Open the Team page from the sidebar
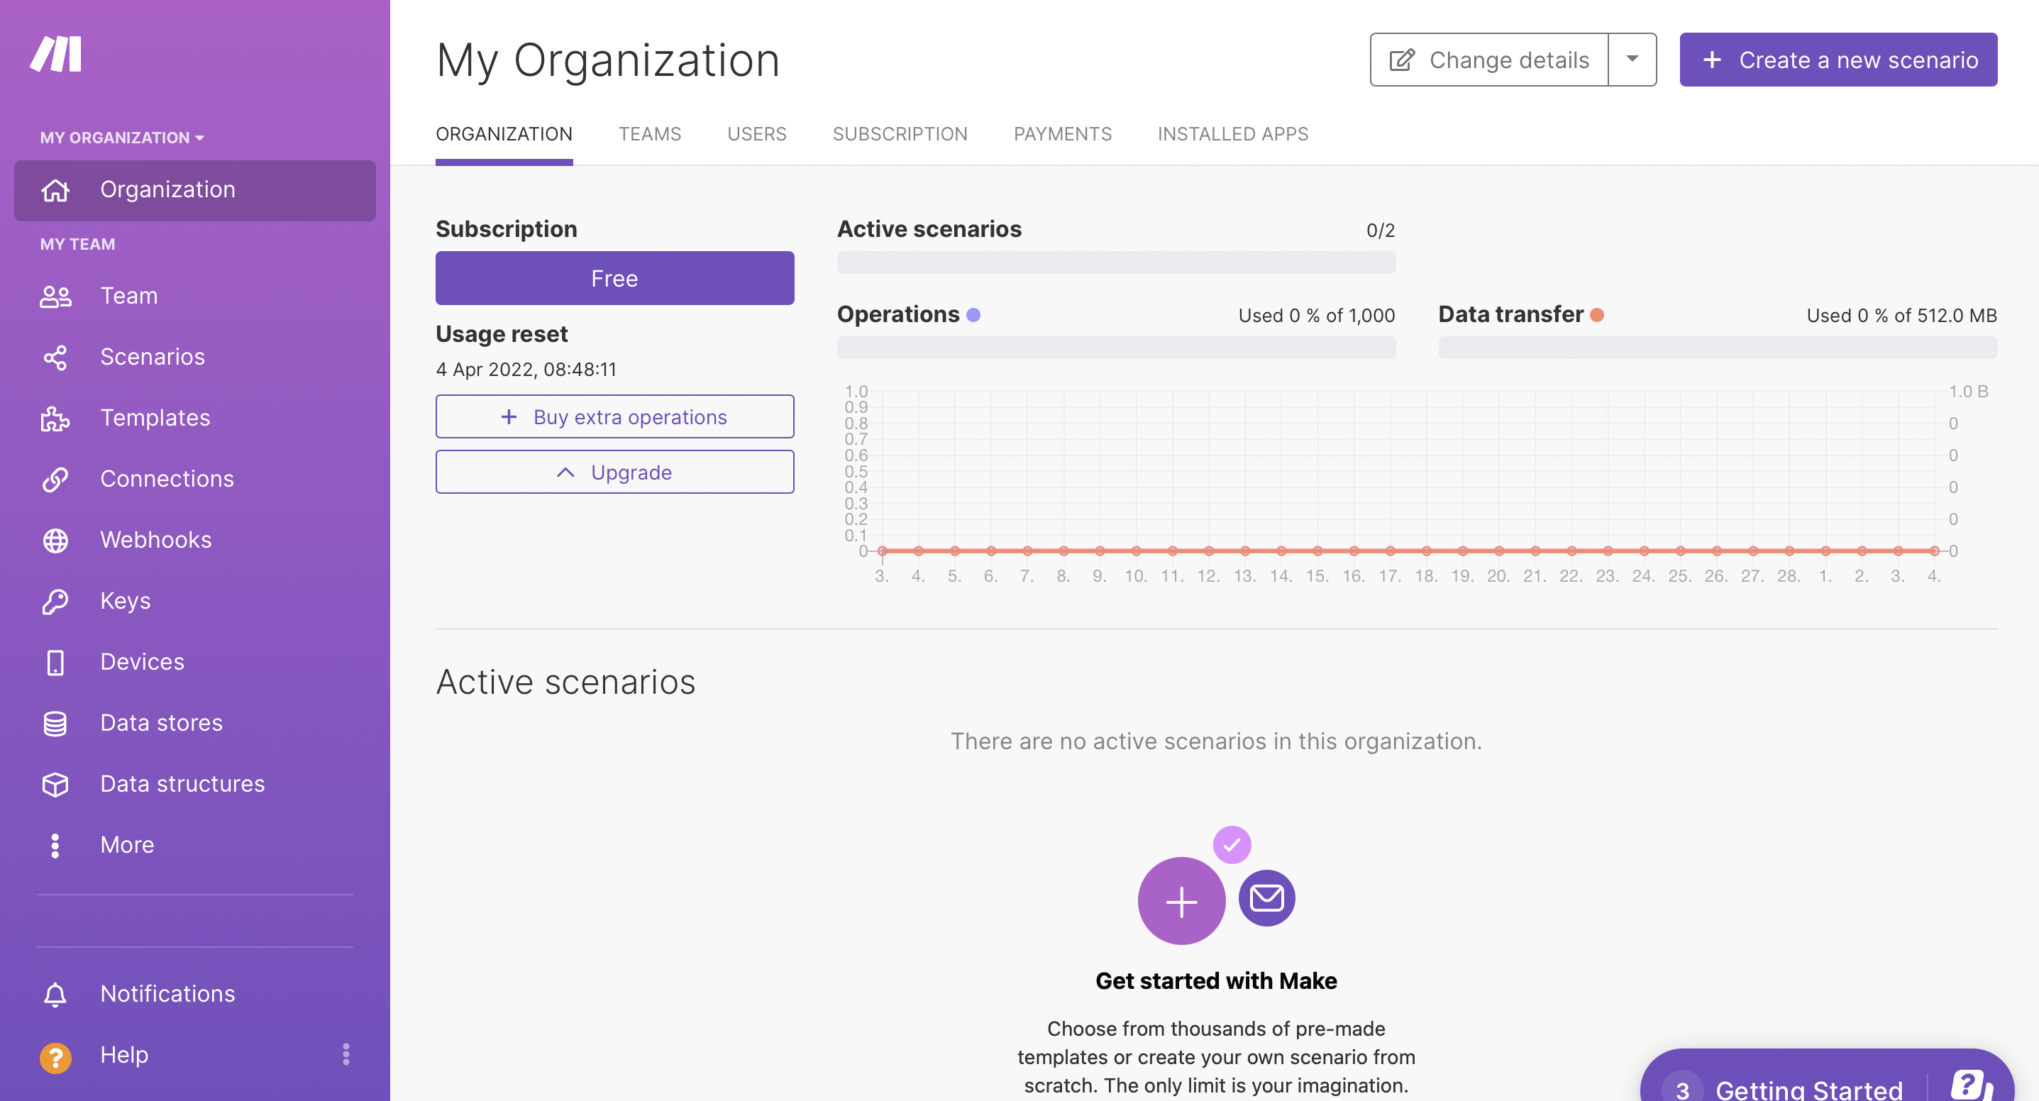The width and height of the screenshot is (2039, 1101). 128,295
